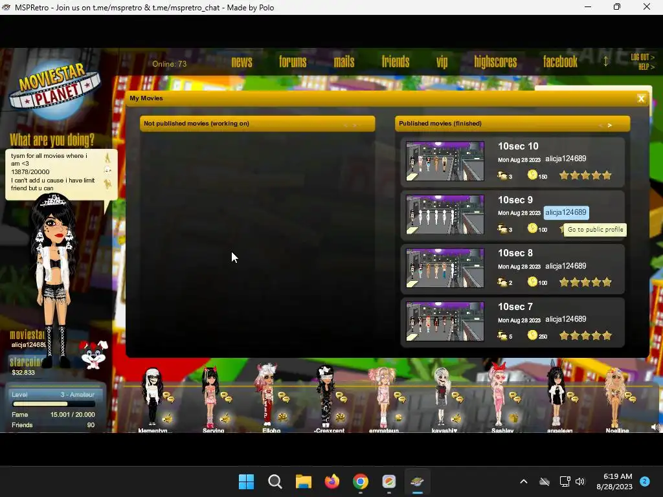Viewport: 663px width, 497px height.
Task: Click the gold icon below Sashley's chat bubbles
Action: (514, 418)
